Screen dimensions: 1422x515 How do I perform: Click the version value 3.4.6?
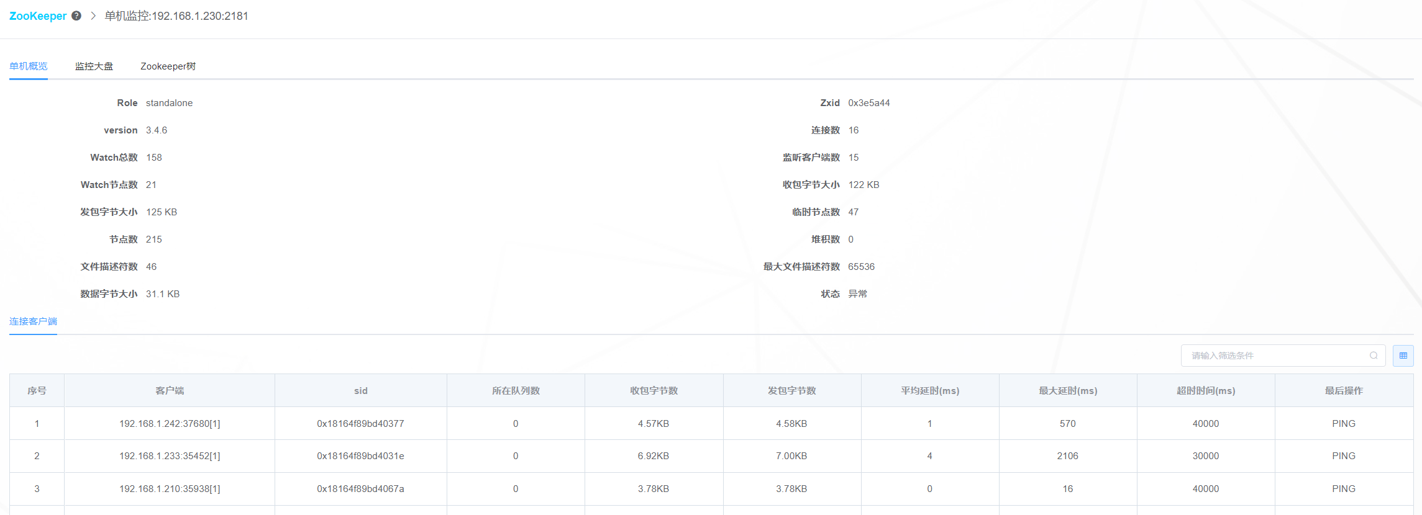[x=157, y=130]
